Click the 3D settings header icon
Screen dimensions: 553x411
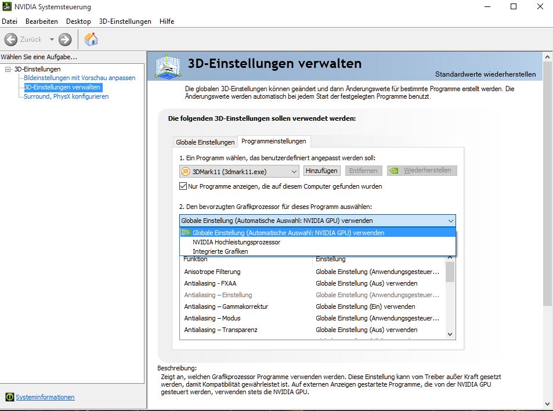click(x=168, y=66)
